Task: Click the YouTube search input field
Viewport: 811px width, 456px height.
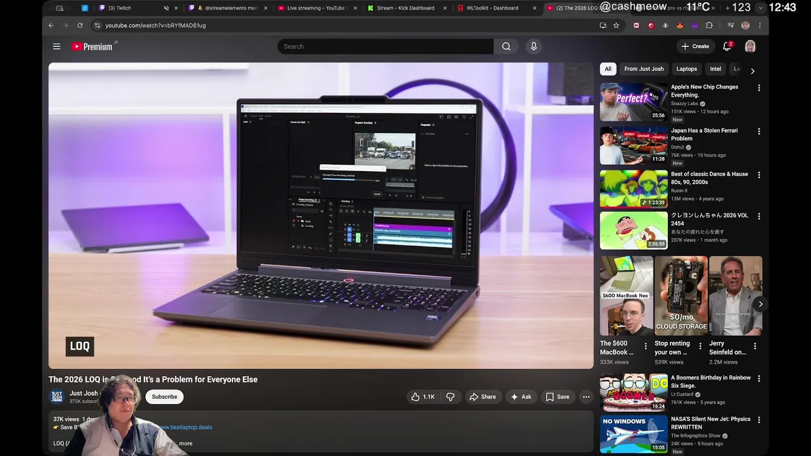Action: 385,46
